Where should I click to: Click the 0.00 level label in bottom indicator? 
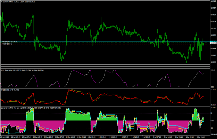point(212,121)
